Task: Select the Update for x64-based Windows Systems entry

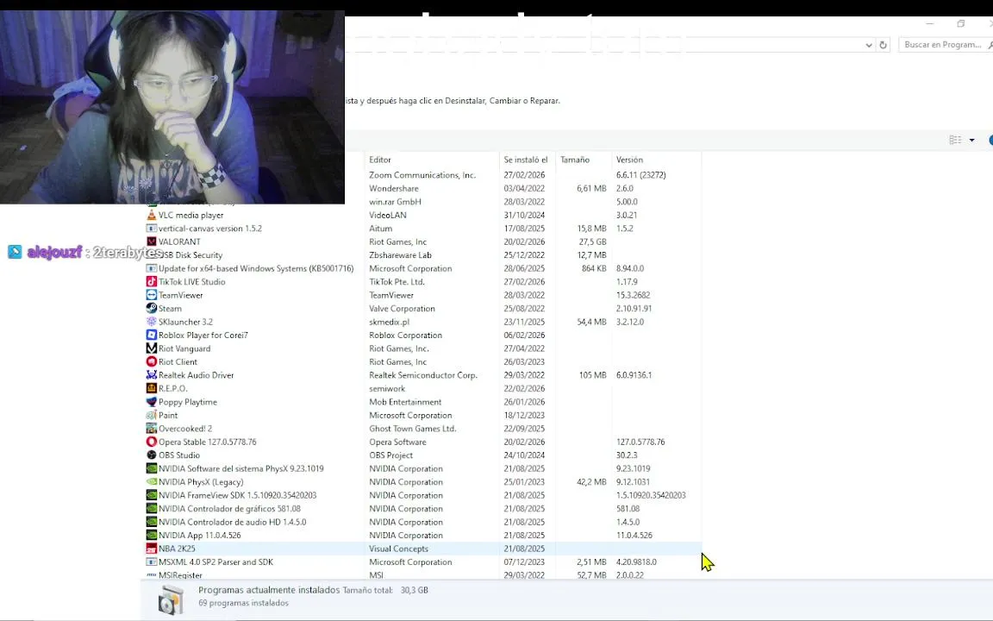Action: 423,268
